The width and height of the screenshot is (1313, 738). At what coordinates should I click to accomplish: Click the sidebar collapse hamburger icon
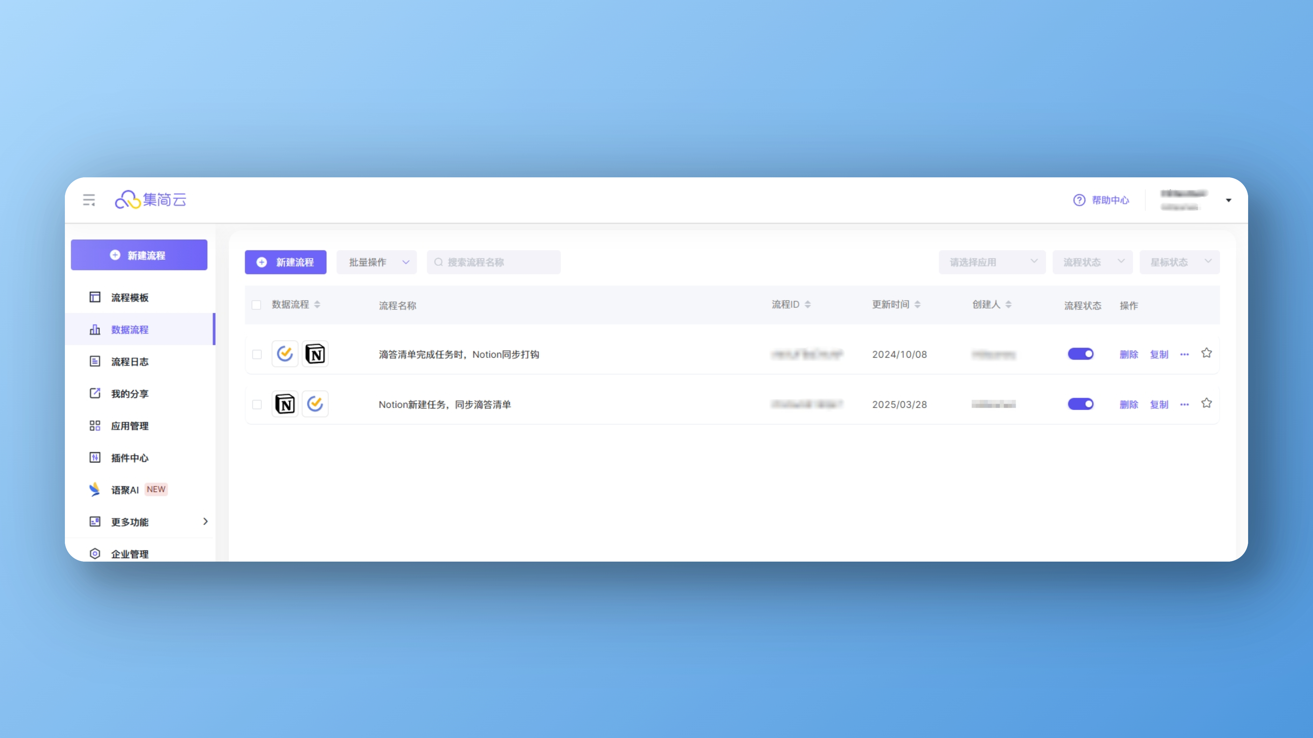click(89, 200)
